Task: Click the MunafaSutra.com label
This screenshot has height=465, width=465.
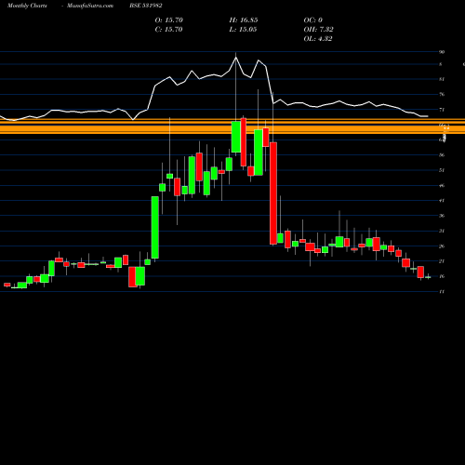Action: coord(90,6)
